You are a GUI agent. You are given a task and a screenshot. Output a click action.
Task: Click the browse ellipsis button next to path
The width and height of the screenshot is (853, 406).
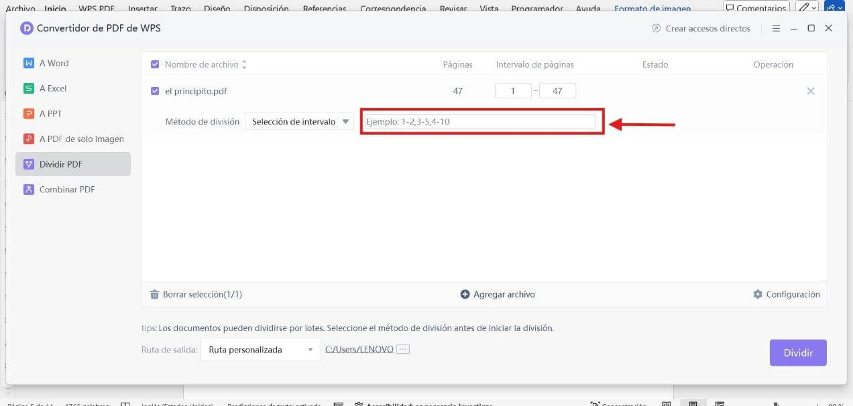(403, 350)
